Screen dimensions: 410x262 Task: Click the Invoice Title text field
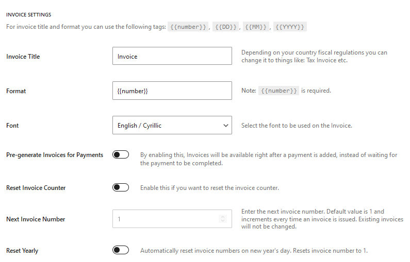click(x=172, y=57)
